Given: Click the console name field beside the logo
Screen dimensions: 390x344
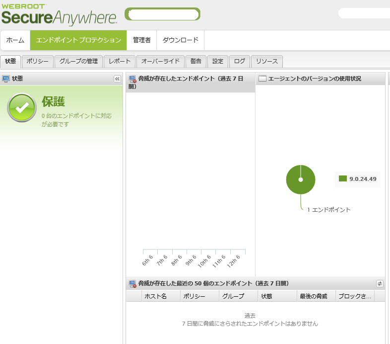Looking at the screenshot, I should (162, 14).
